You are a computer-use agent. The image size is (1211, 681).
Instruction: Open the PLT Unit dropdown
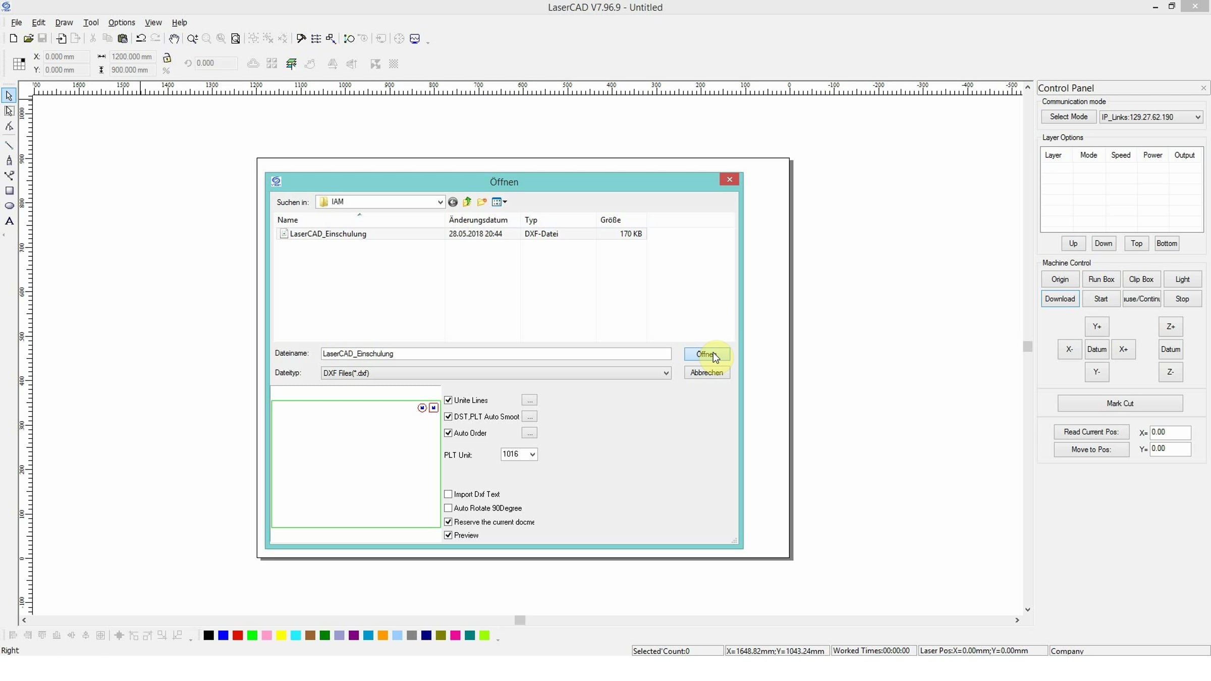click(532, 455)
